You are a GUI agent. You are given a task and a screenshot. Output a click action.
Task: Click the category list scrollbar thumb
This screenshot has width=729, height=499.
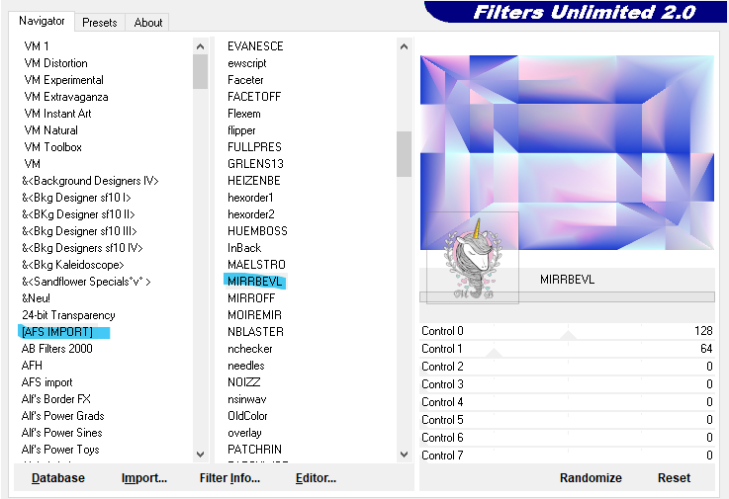point(201,71)
